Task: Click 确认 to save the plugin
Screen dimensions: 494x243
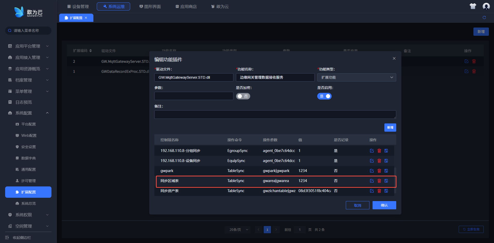Action: [x=384, y=205]
